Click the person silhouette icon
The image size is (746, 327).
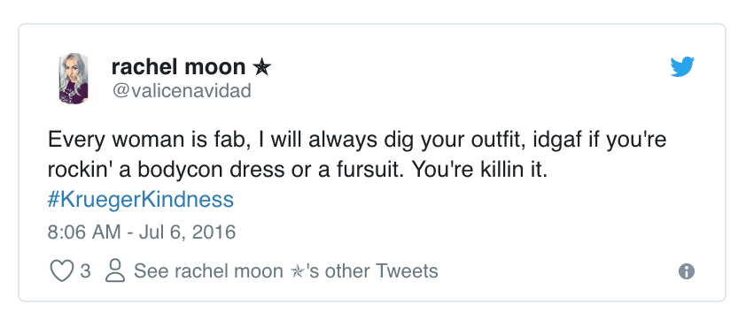coord(114,271)
